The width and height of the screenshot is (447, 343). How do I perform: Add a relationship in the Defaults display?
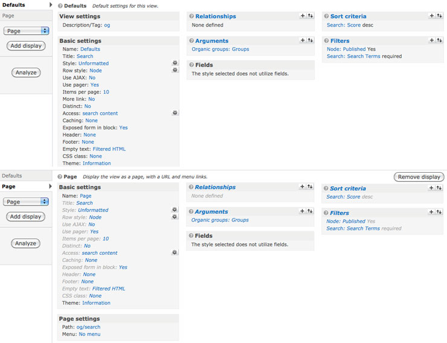coord(303,16)
